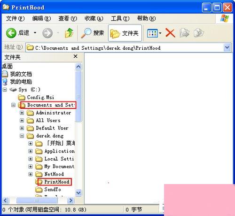This screenshot has height=216, width=235.
Task: Click the green Back arrow icon
Action: point(11,33)
